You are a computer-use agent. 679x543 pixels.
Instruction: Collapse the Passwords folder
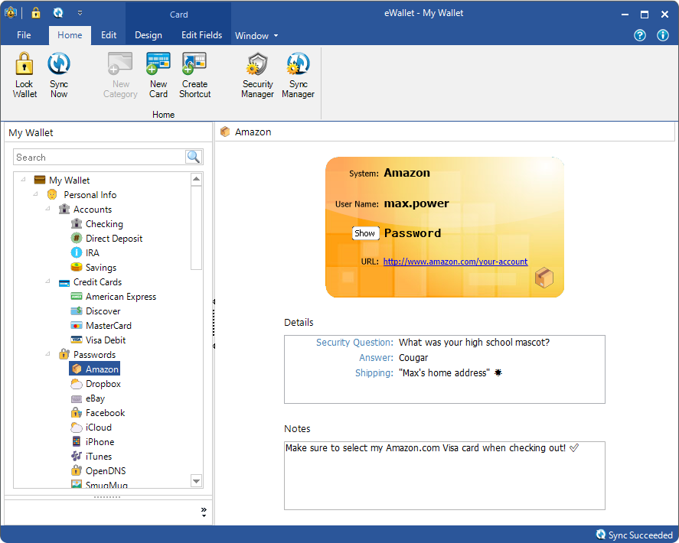point(47,354)
